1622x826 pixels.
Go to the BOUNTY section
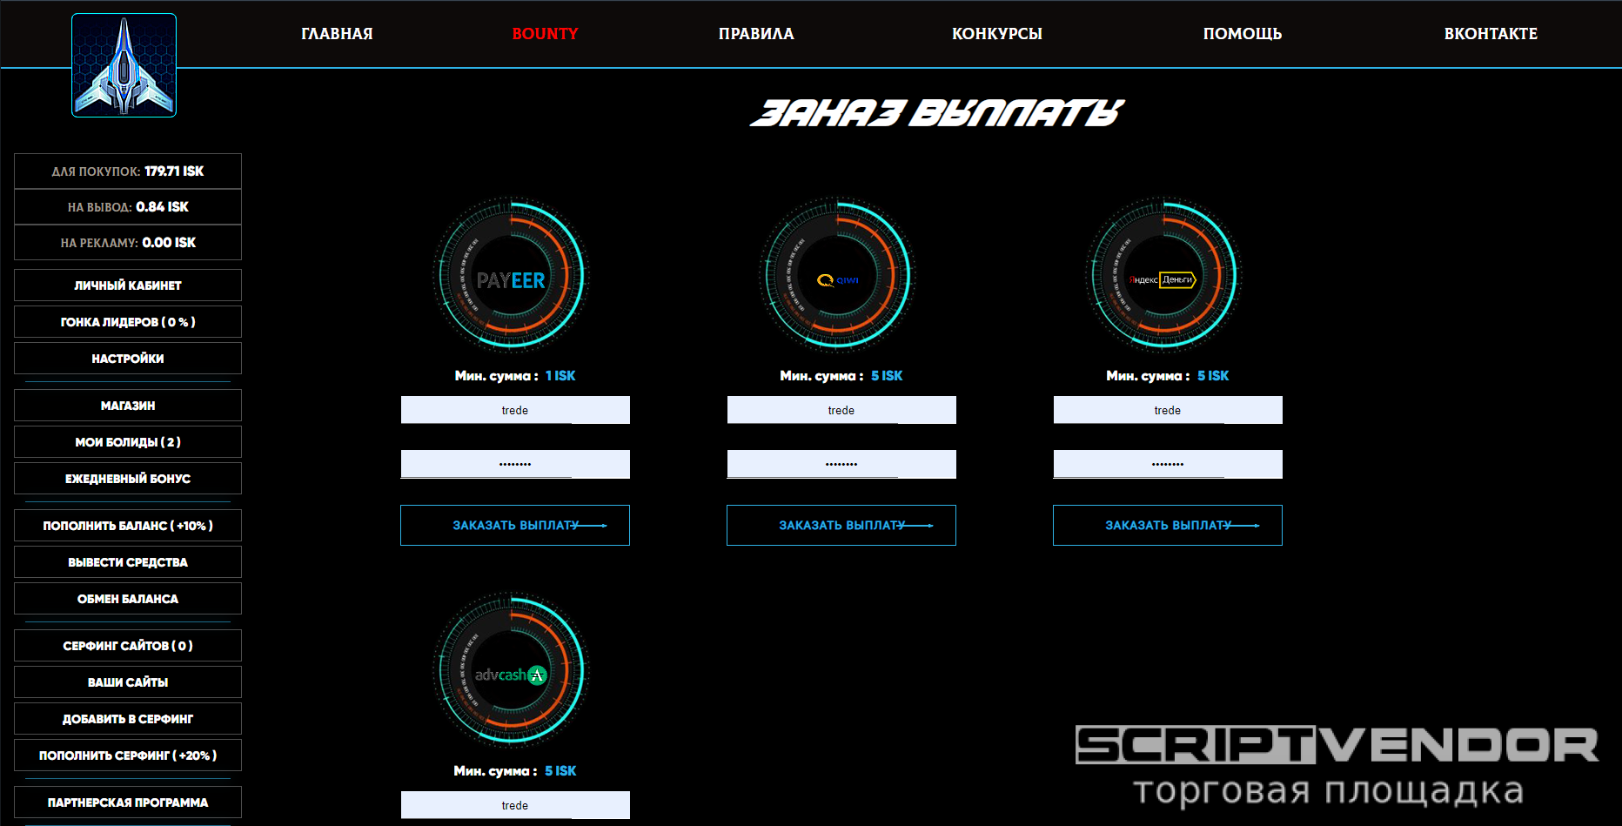pos(545,34)
